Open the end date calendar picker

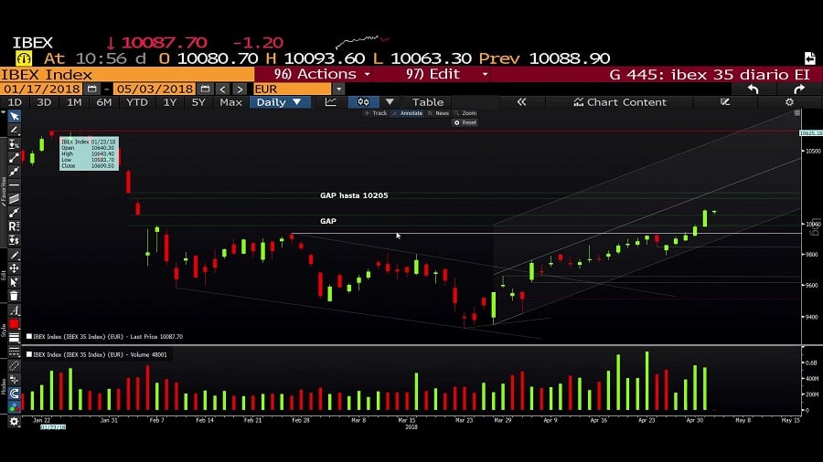[x=205, y=89]
